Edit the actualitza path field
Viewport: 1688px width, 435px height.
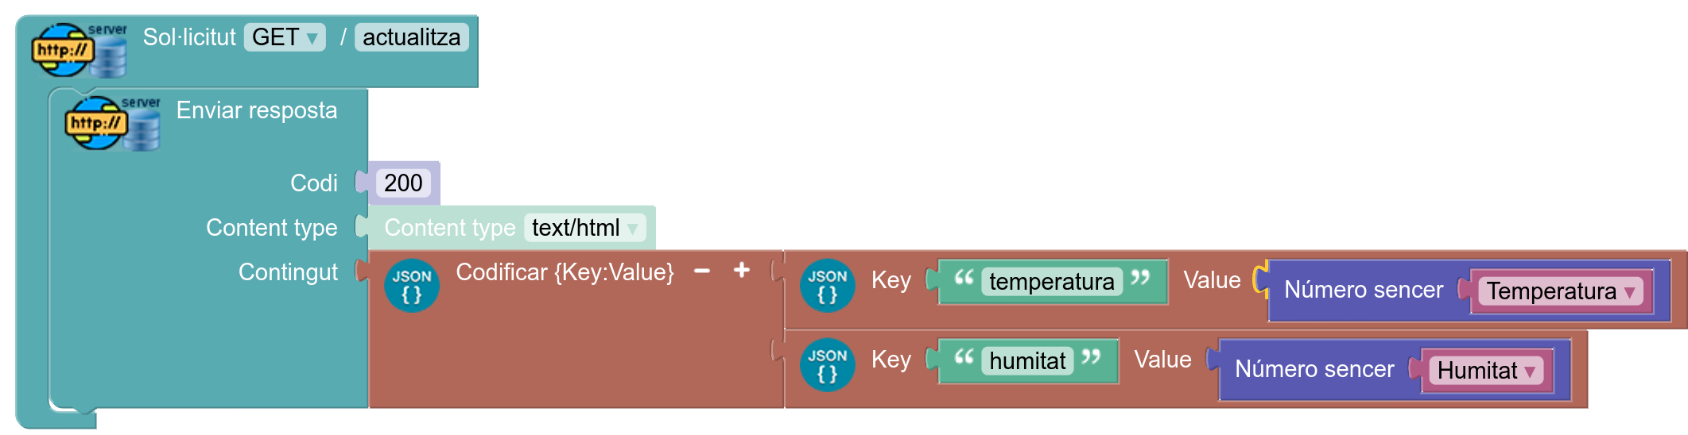coord(412,37)
